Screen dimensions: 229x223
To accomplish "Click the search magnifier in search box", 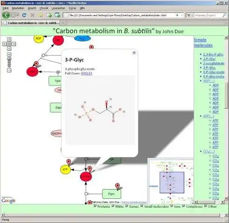I will [224, 15].
